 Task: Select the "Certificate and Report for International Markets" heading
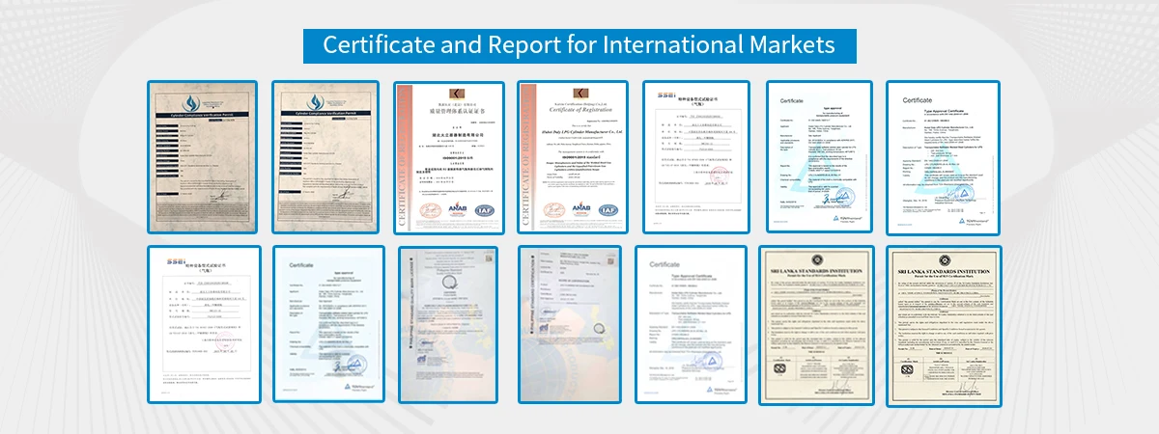pos(579,45)
